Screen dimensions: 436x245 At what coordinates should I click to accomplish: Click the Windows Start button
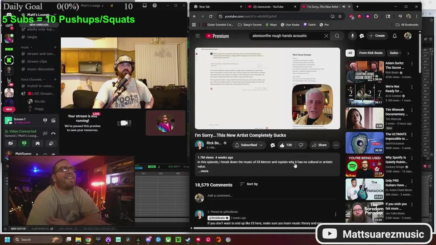(7, 240)
